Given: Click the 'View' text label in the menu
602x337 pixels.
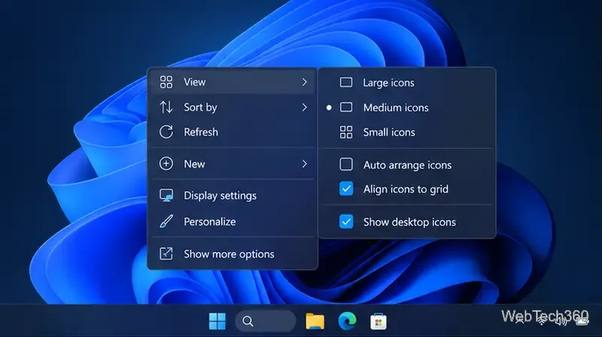Looking at the screenshot, I should (195, 82).
